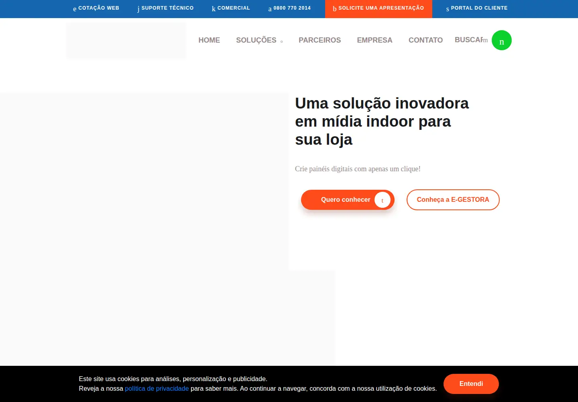Click Conheça a E-GESTORA button

coord(453,200)
